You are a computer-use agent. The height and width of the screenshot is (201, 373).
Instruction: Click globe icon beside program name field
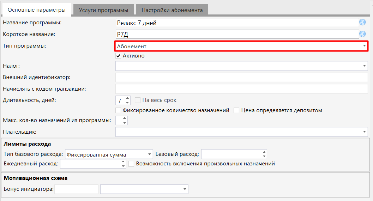(x=363, y=23)
